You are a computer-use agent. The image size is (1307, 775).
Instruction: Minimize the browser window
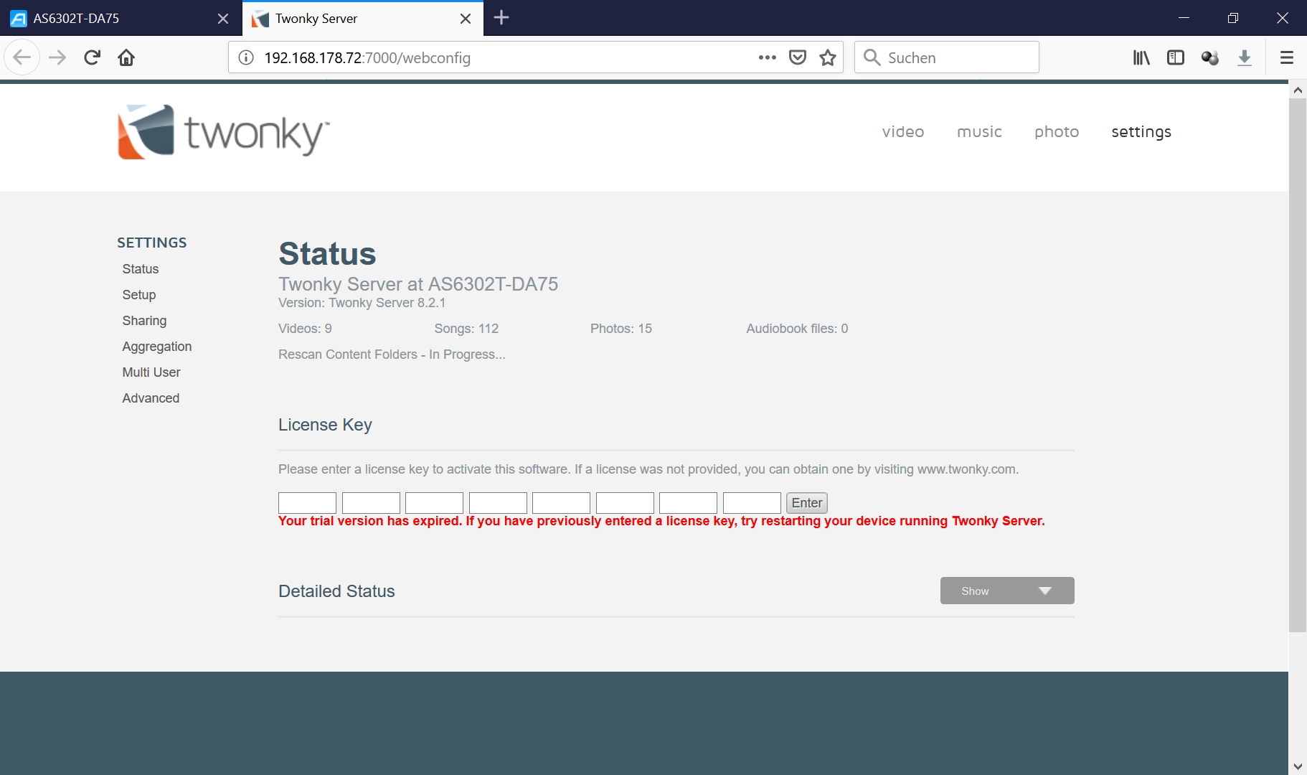[1184, 18]
